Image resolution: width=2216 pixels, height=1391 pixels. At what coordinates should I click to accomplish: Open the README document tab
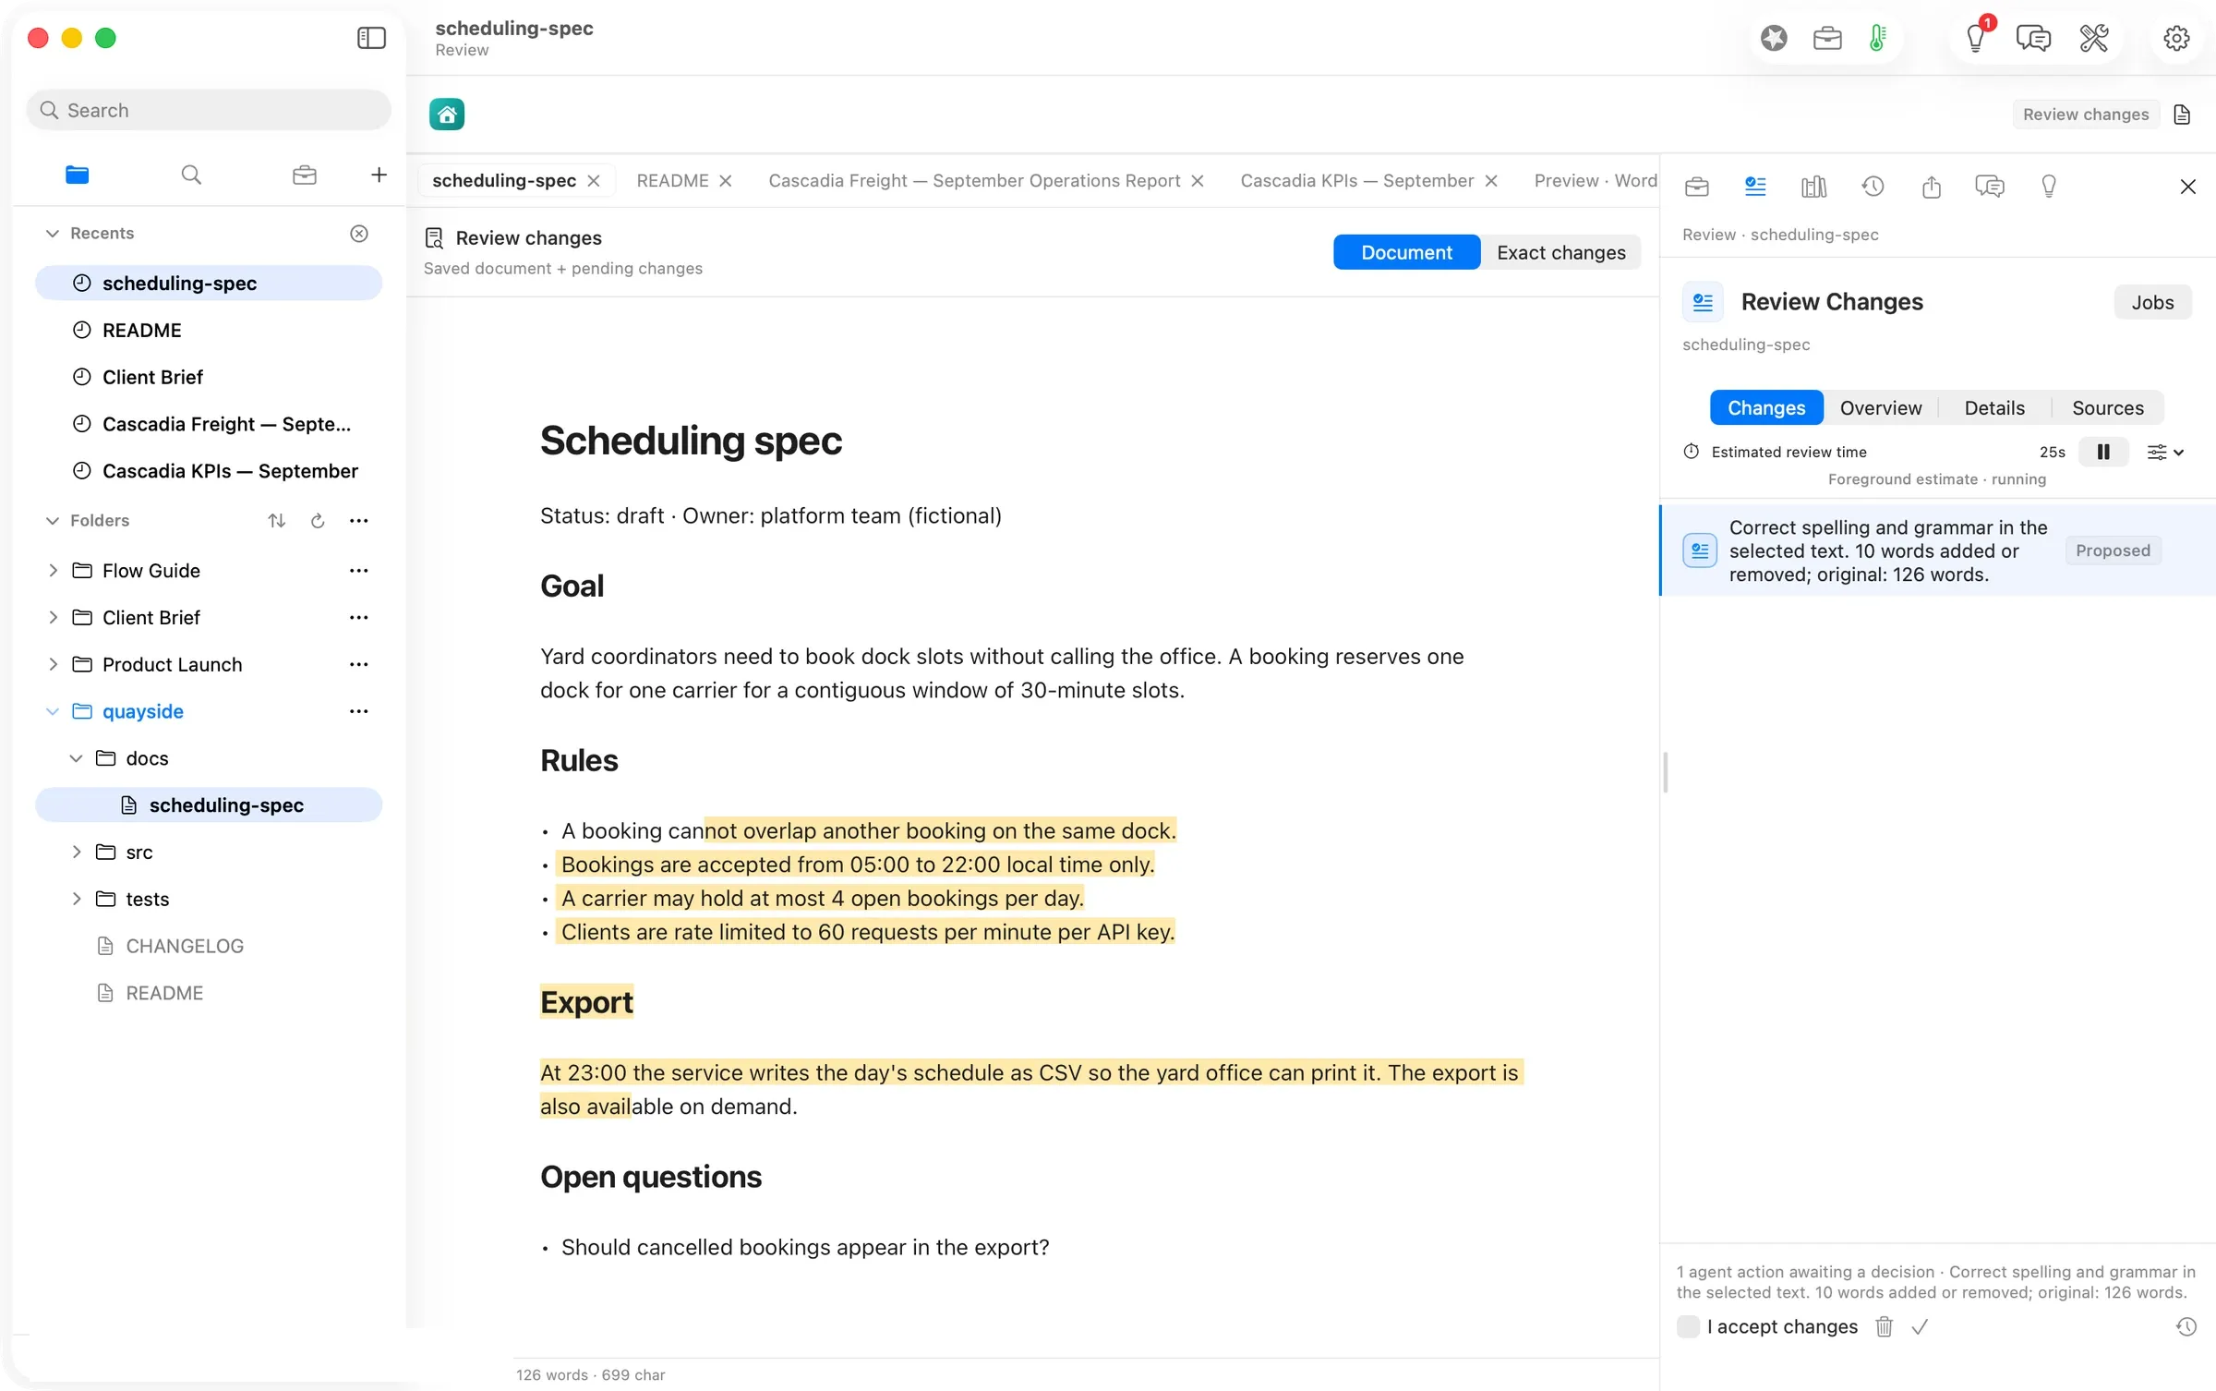pyautogui.click(x=672, y=180)
